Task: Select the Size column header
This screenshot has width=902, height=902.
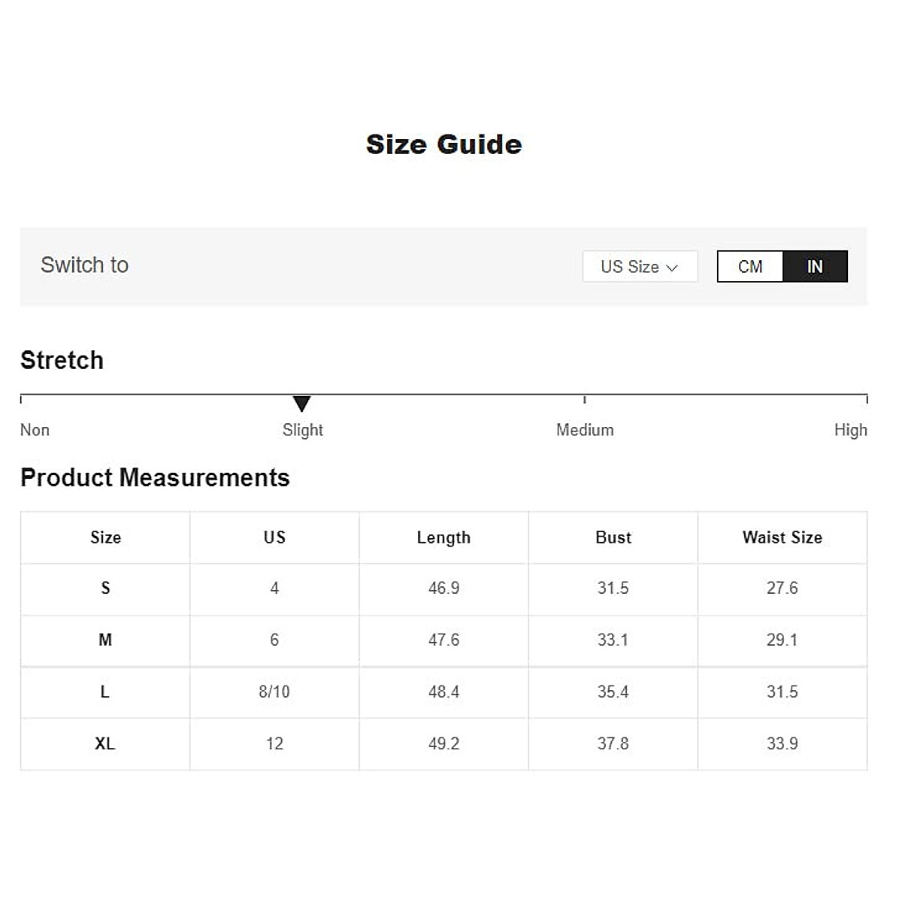Action: 105,537
